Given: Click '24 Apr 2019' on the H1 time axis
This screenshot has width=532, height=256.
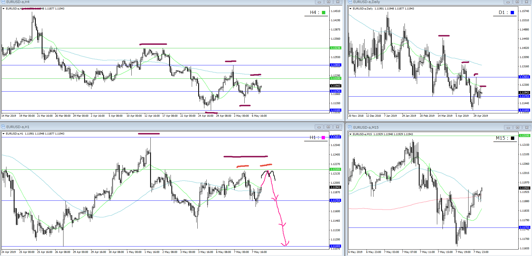Looking at the screenshot, I should tap(9, 252).
